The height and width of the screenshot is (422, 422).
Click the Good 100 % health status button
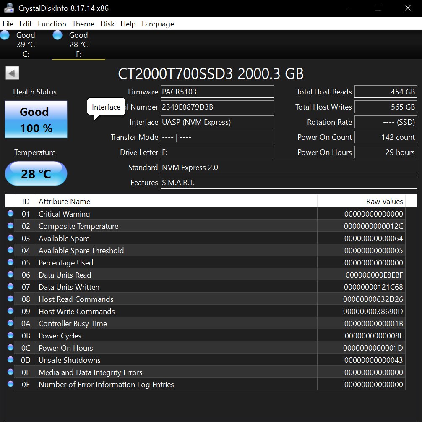36,120
